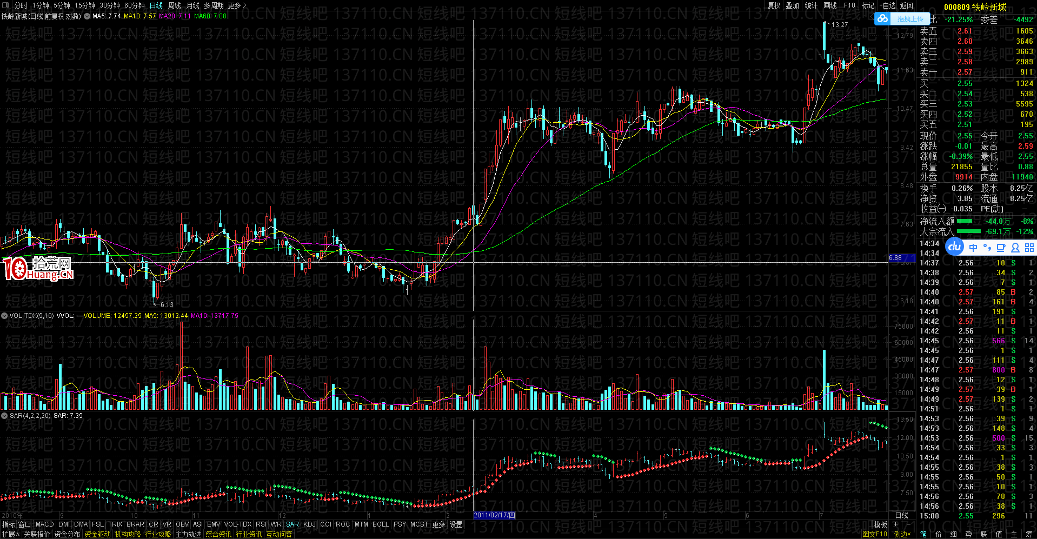The image size is (1037, 539).
Task: Open the 主力轨迹 tab
Action: pyautogui.click(x=188, y=534)
